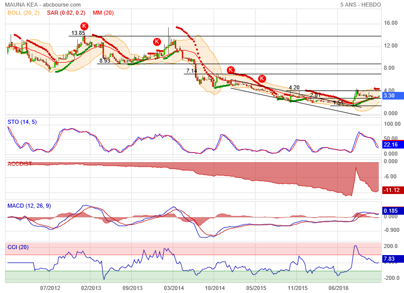Viewport: 404px width, 293px height.
Task: Click the 200.0 CCI axis label
Action: point(390,246)
